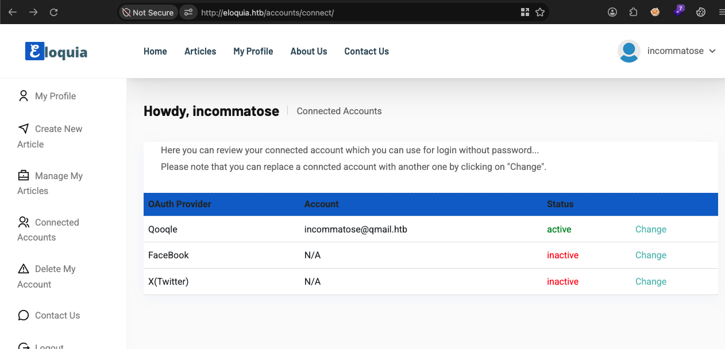This screenshot has height=349, width=725.
Task: Click the inactive status of X(Twitter)
Action: click(562, 281)
